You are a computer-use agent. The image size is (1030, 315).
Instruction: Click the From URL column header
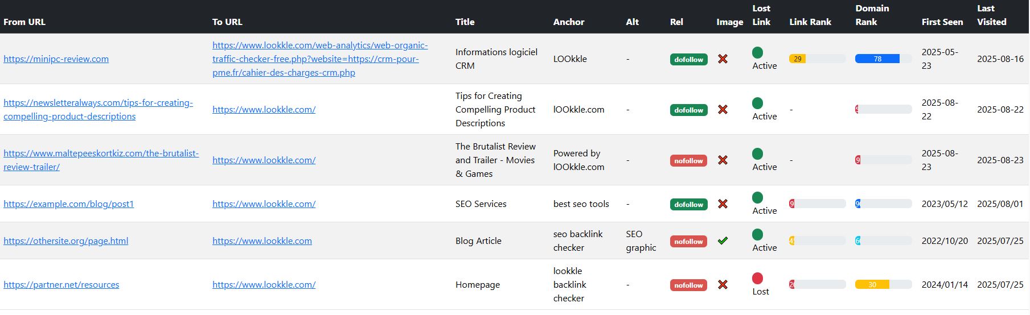click(24, 22)
